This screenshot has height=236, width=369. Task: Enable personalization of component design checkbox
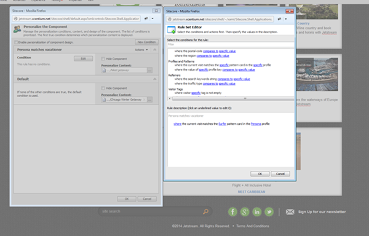(x=16, y=42)
